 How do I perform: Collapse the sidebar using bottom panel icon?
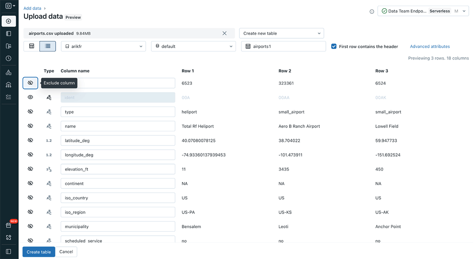tap(9, 251)
